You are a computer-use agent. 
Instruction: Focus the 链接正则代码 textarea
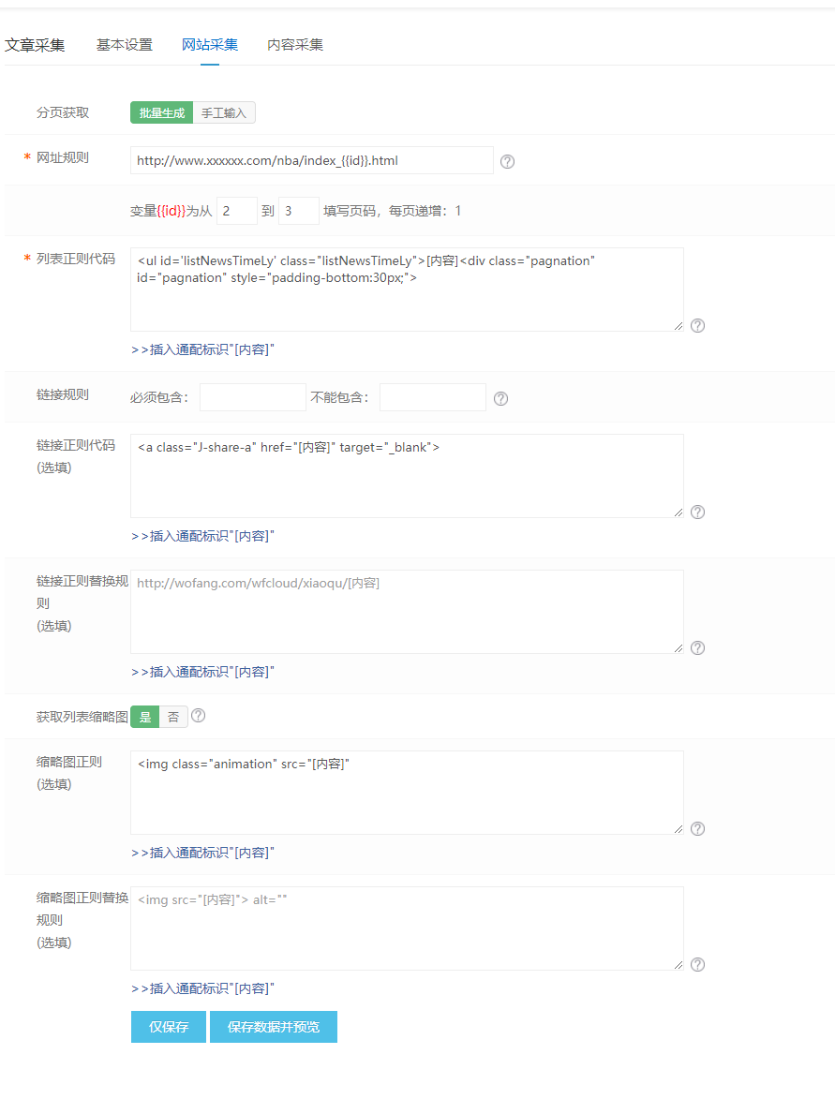[407, 476]
